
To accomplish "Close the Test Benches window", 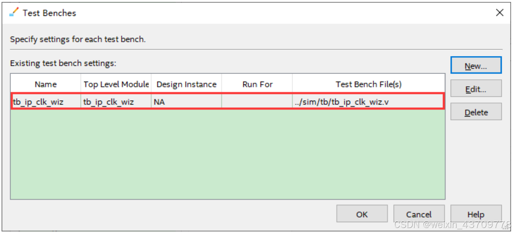I will (x=500, y=13).
